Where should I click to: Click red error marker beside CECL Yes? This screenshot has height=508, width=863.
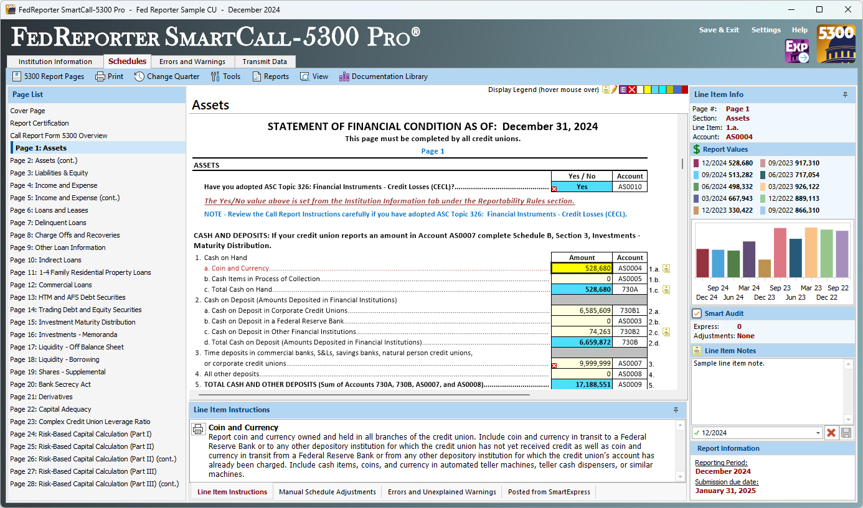[554, 189]
